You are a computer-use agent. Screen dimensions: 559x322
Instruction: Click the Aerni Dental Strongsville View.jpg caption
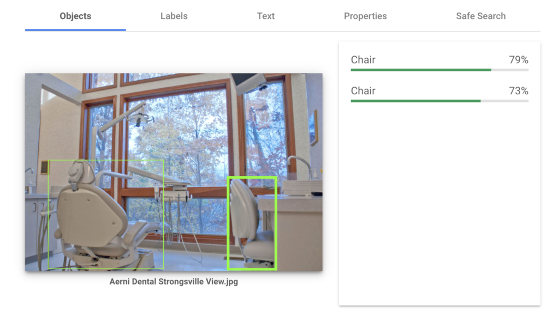(x=174, y=282)
